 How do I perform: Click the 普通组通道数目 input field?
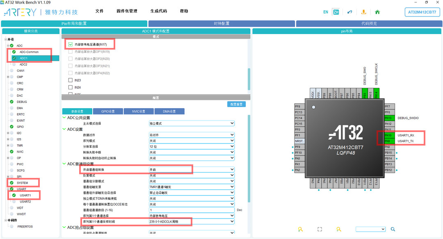point(192,210)
